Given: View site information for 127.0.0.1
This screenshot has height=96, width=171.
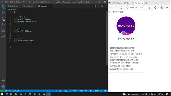Looking at the screenshot, I should pos(127,7).
